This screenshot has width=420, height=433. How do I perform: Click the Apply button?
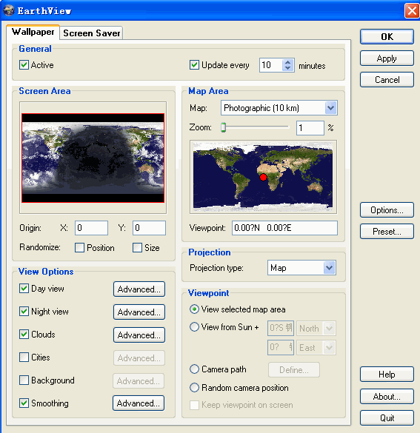click(387, 58)
